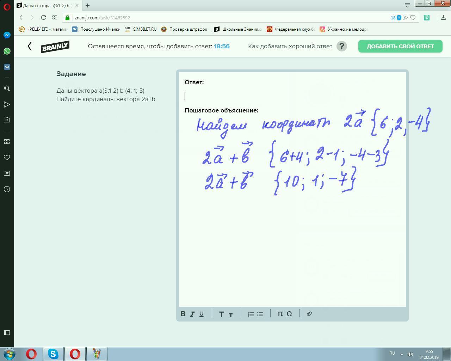451x361 pixels.
Task: Open the downloads icon
Action: (x=443, y=18)
